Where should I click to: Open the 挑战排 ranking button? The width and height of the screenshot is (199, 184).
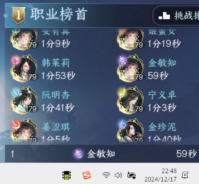pyautogui.click(x=176, y=15)
